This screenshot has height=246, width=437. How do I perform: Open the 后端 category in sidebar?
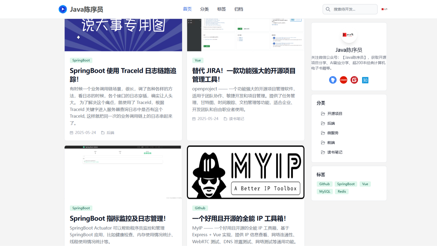(x=331, y=123)
